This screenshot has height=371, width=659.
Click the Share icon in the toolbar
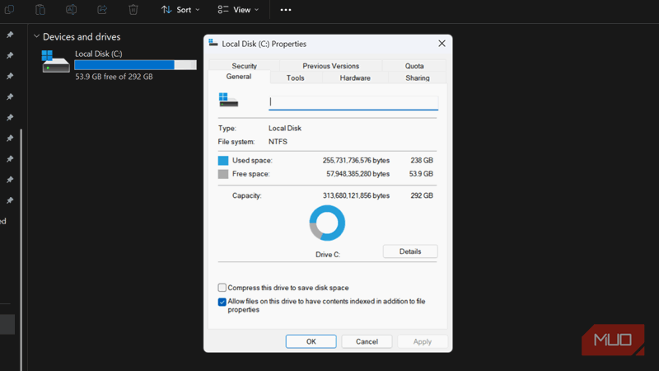[x=102, y=10]
